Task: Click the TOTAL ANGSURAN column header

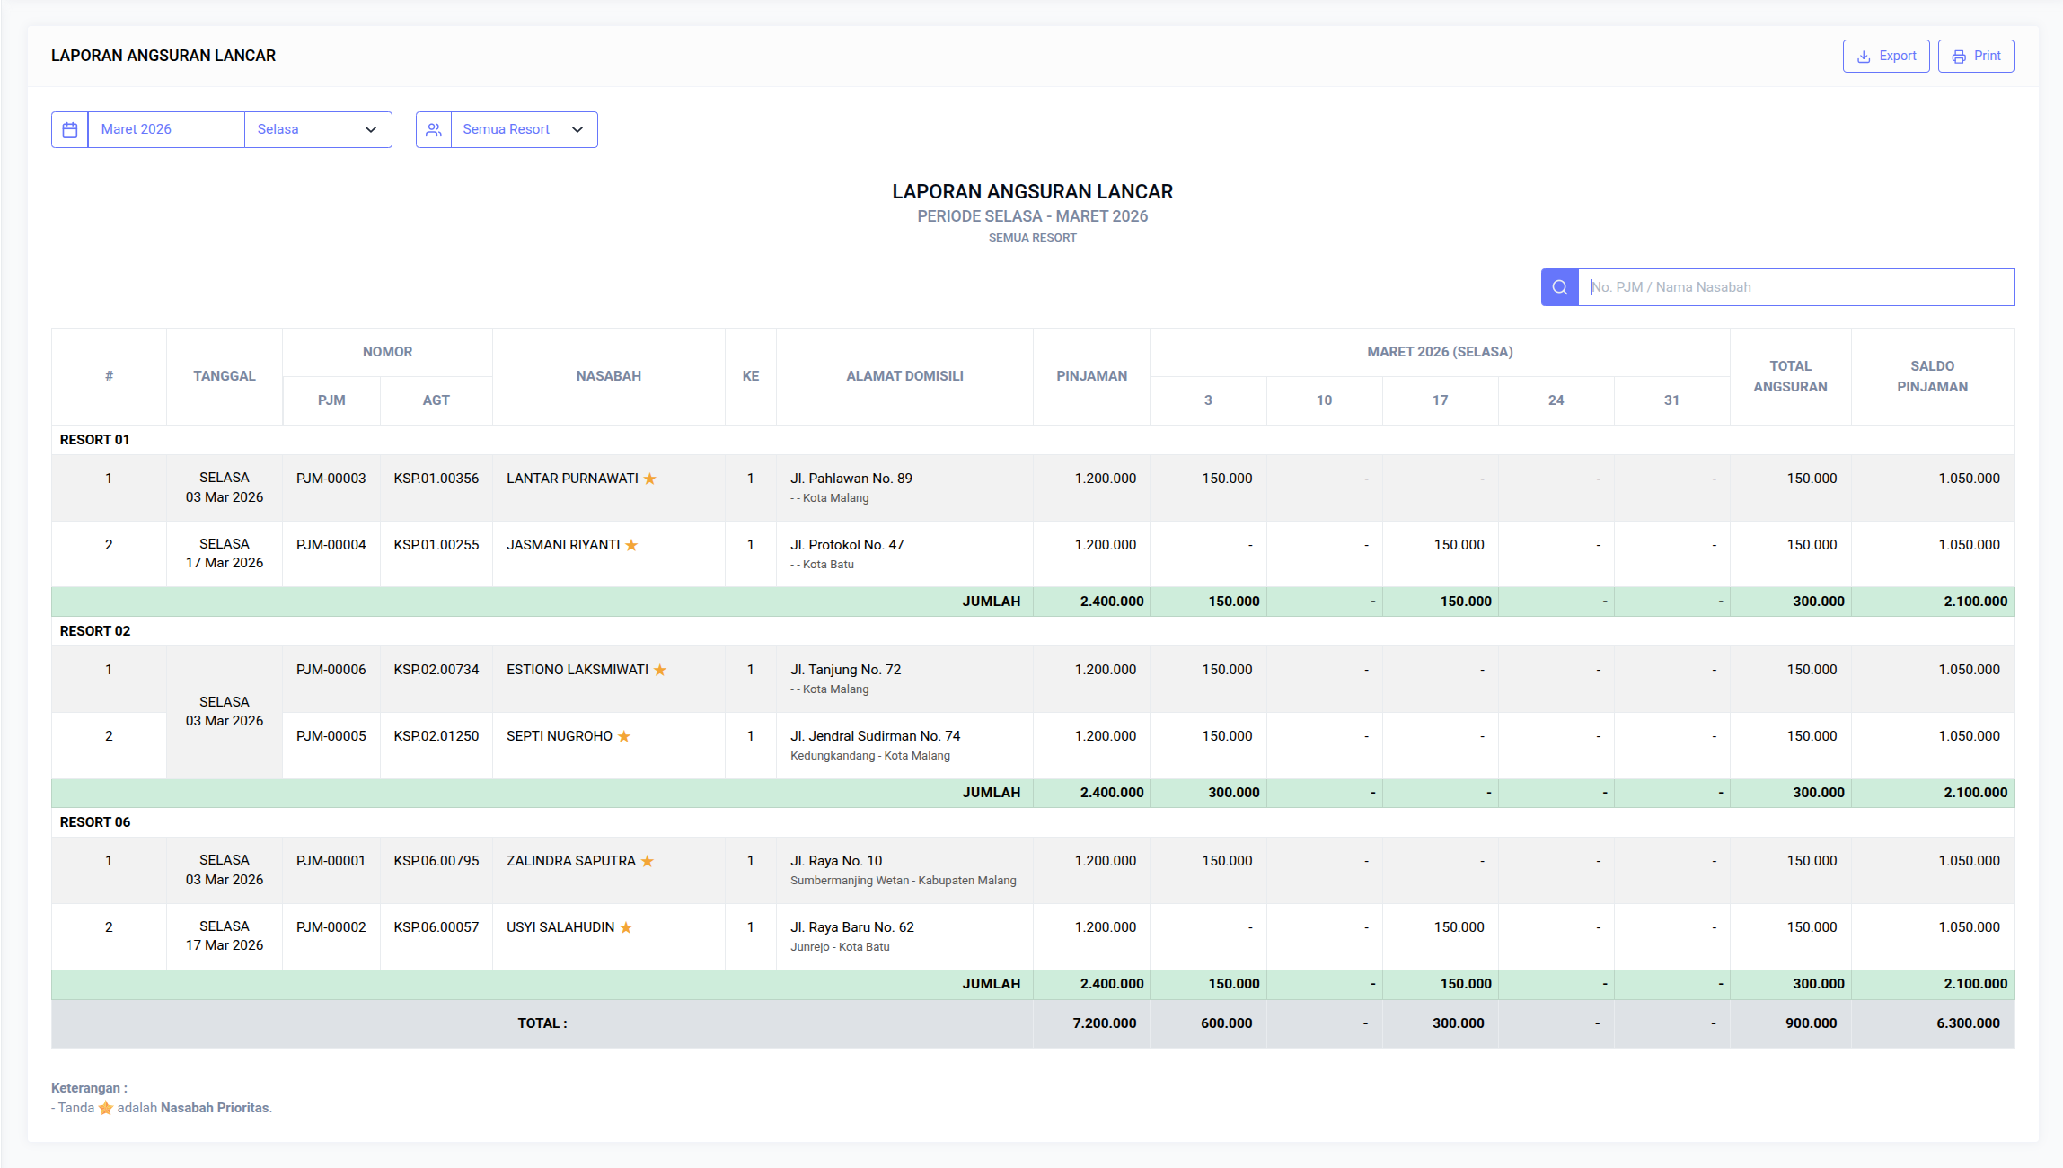Action: pos(1790,376)
